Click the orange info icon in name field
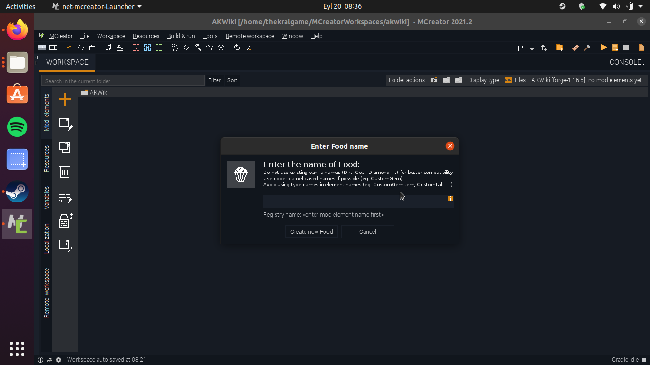This screenshot has height=365, width=650. [x=450, y=198]
